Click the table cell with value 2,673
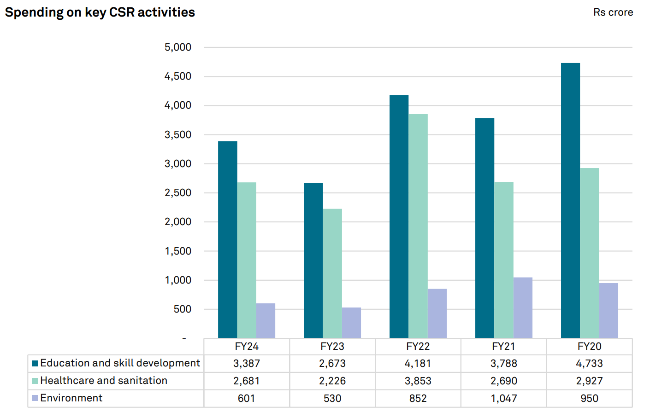This screenshot has height=412, width=650. (332, 364)
